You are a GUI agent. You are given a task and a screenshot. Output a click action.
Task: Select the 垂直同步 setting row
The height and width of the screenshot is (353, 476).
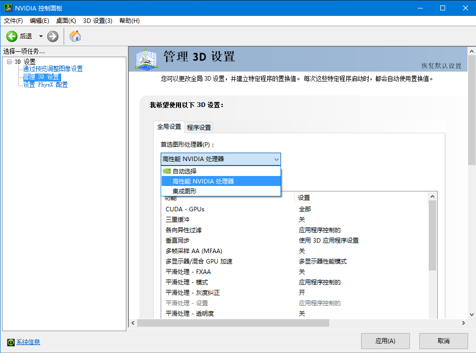(x=294, y=241)
